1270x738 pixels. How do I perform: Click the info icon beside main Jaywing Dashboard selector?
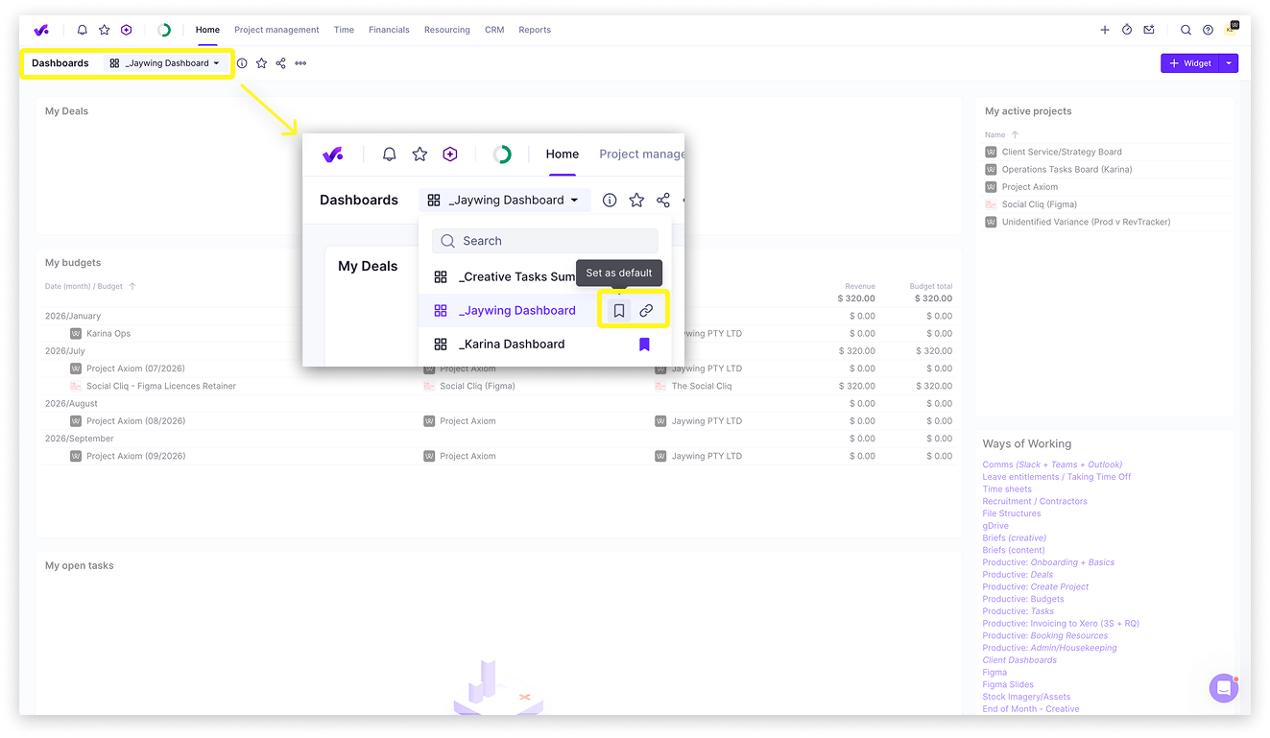(242, 63)
